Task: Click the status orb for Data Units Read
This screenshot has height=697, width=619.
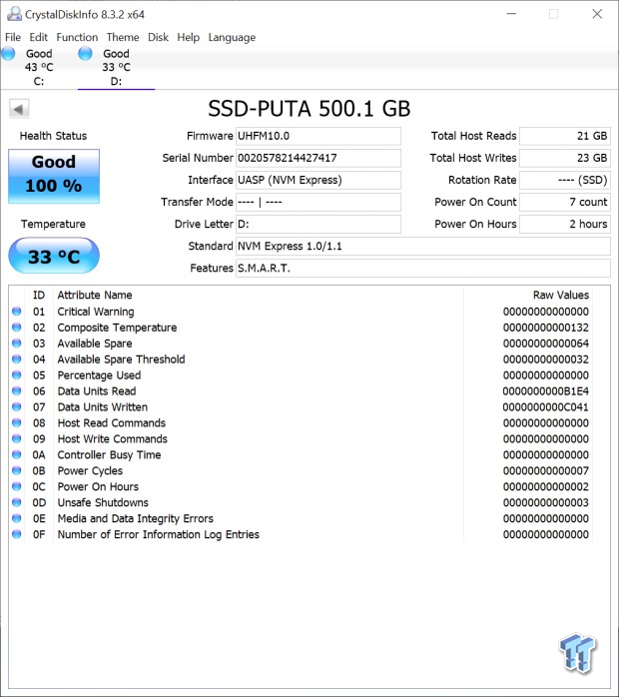Action: click(x=17, y=391)
